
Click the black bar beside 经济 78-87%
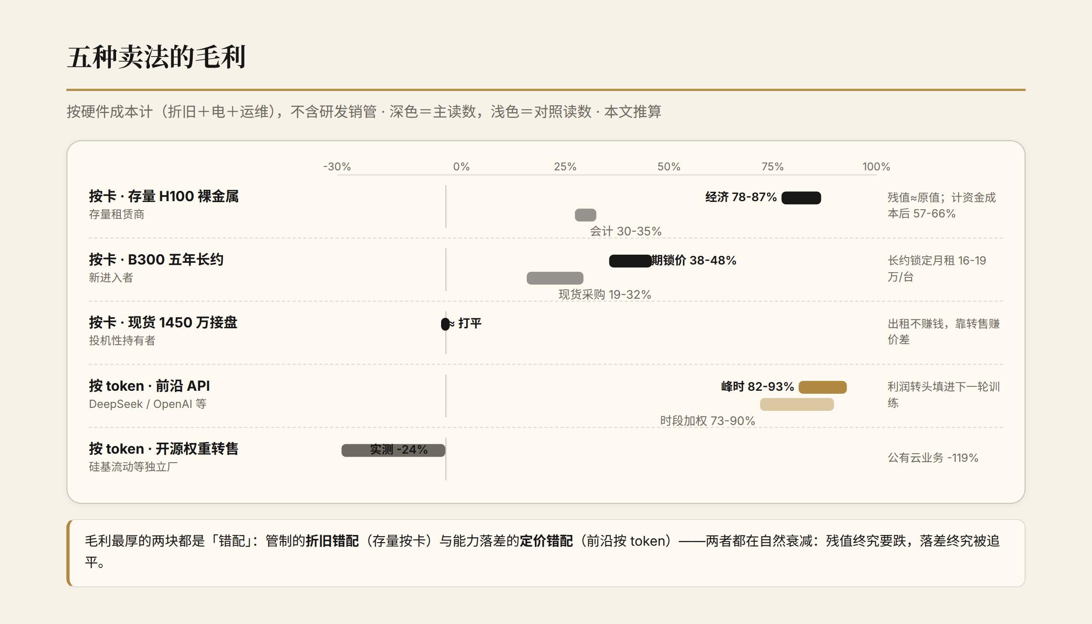801,198
